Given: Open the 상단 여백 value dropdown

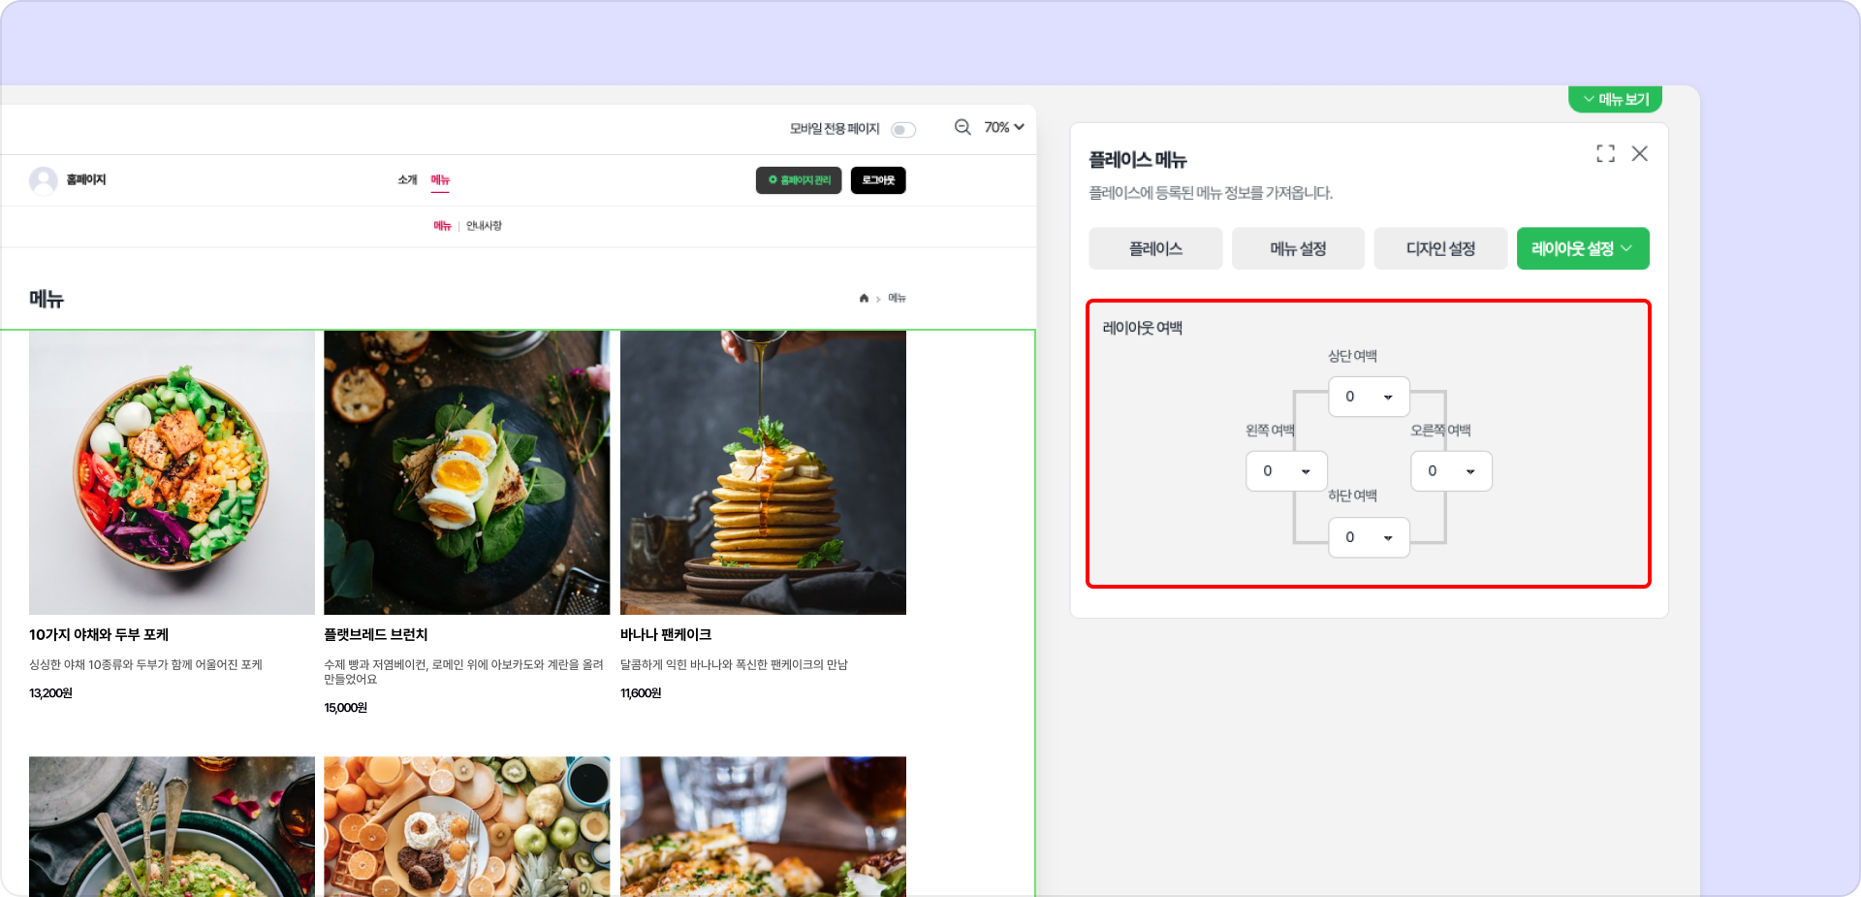Looking at the screenshot, I should click(1369, 397).
